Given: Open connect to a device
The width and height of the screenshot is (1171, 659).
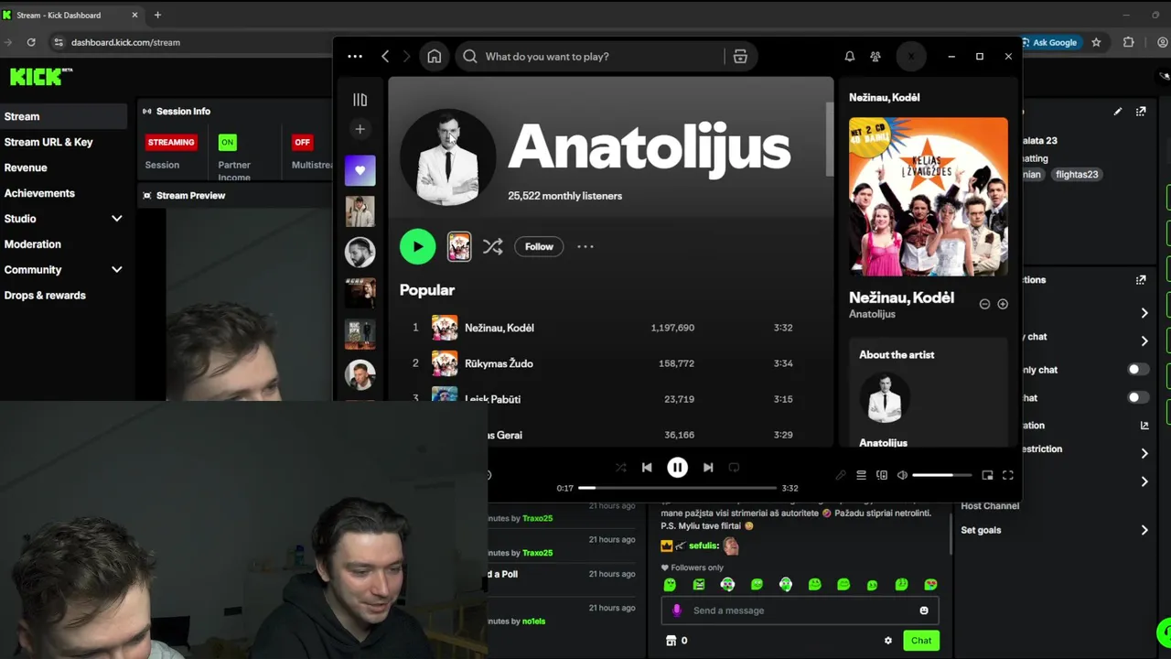Looking at the screenshot, I should [882, 475].
